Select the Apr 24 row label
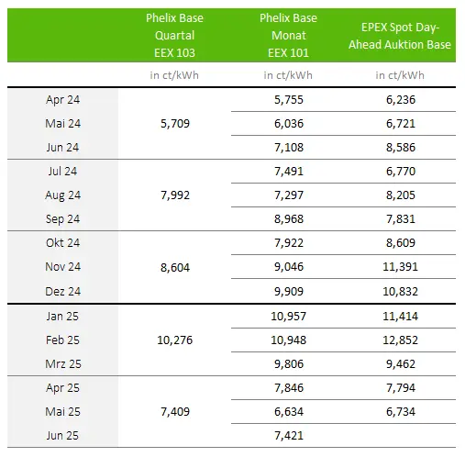The height and width of the screenshot is (457, 465). (62, 100)
